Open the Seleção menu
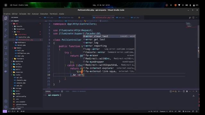The image size is (205, 115). (x=23, y=14)
